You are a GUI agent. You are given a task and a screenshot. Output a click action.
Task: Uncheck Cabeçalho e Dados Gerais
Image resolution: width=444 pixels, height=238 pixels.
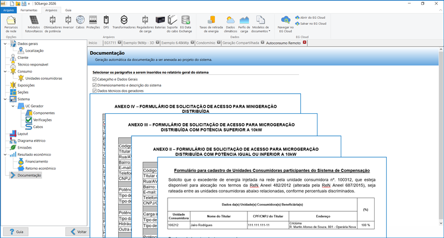coord(94,79)
